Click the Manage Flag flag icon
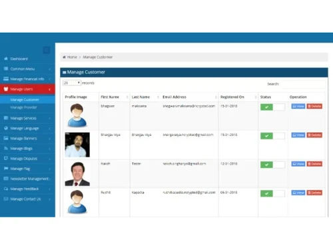This screenshot has height=250, width=333. [6, 169]
